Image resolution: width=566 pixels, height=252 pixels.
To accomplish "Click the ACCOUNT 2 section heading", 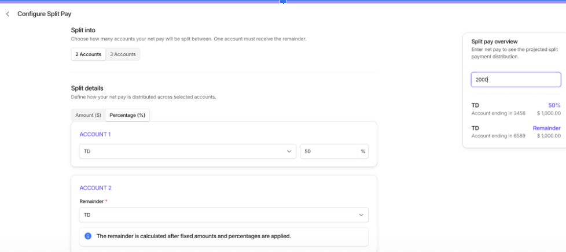I will [95, 188].
